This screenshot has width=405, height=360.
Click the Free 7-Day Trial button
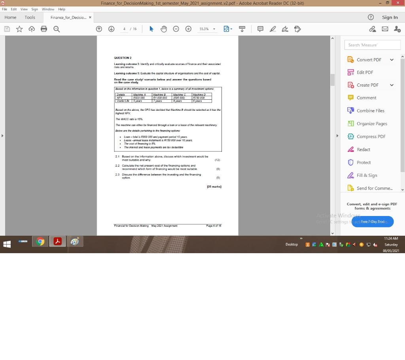pos(372,222)
